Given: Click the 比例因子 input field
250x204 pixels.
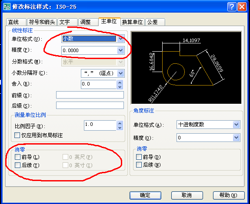Looking at the screenshot, I should click(x=100, y=125).
